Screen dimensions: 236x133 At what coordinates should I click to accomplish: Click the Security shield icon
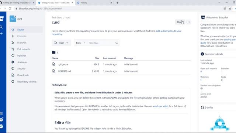[13, 68]
